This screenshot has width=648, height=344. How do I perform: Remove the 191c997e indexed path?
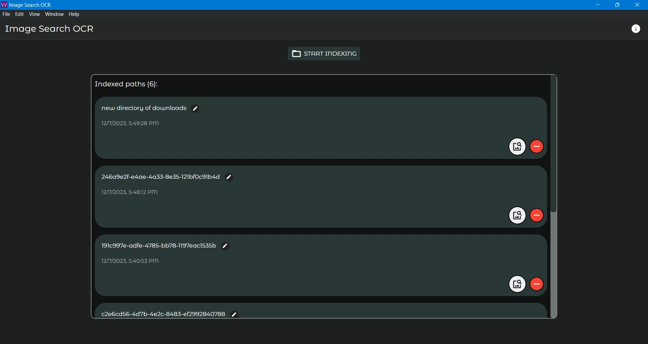537,284
